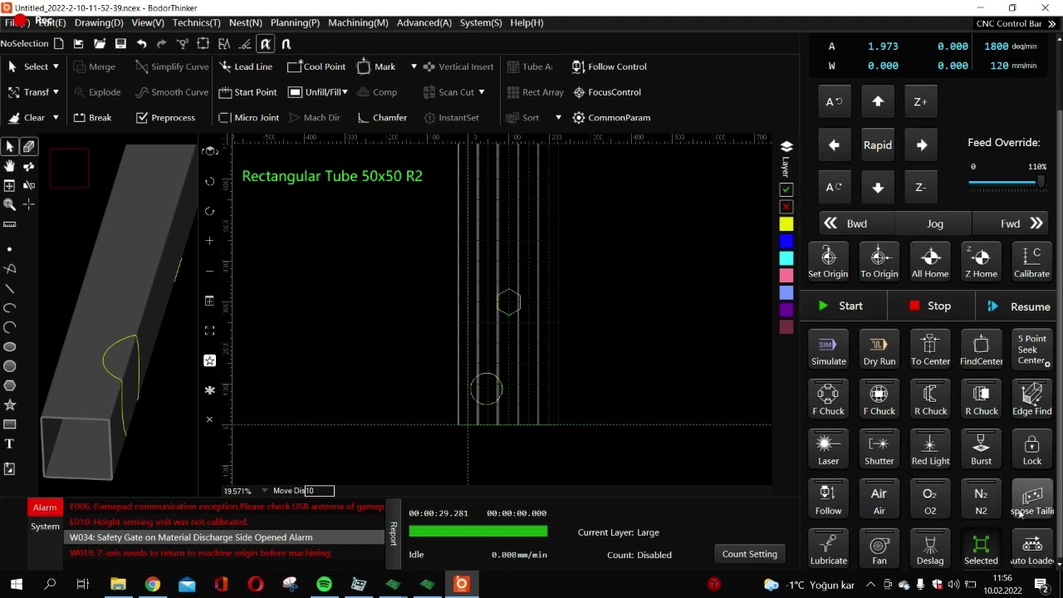The width and height of the screenshot is (1063, 598).
Task: Click the Edge Find icon
Action: pyautogui.click(x=1031, y=399)
